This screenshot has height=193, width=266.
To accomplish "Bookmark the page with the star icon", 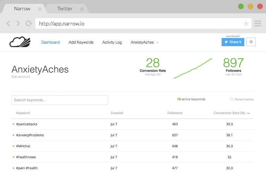I will click(x=246, y=23).
